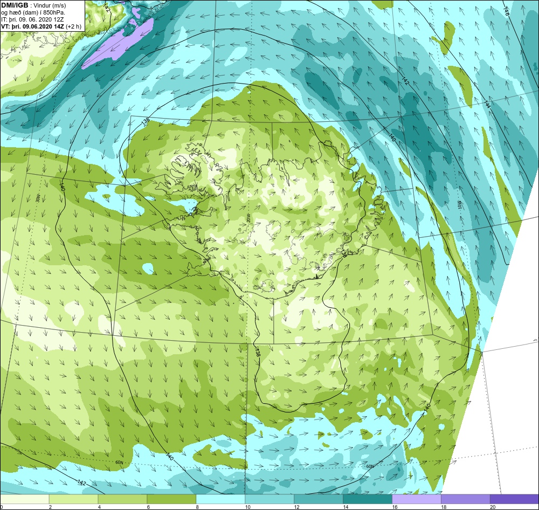
Task: Click the legend tick number '10'
Action: coord(247,507)
